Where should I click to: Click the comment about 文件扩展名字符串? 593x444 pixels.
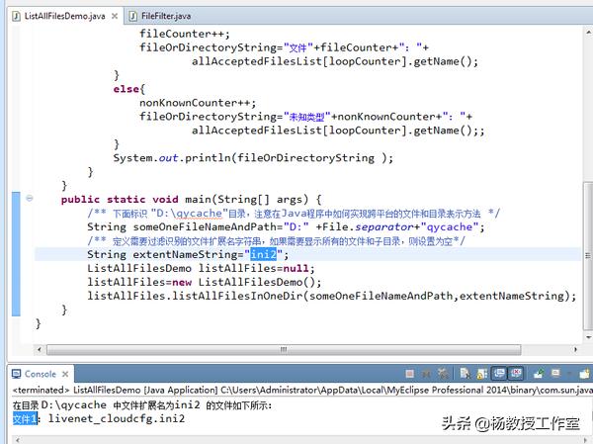pyautogui.click(x=276, y=240)
